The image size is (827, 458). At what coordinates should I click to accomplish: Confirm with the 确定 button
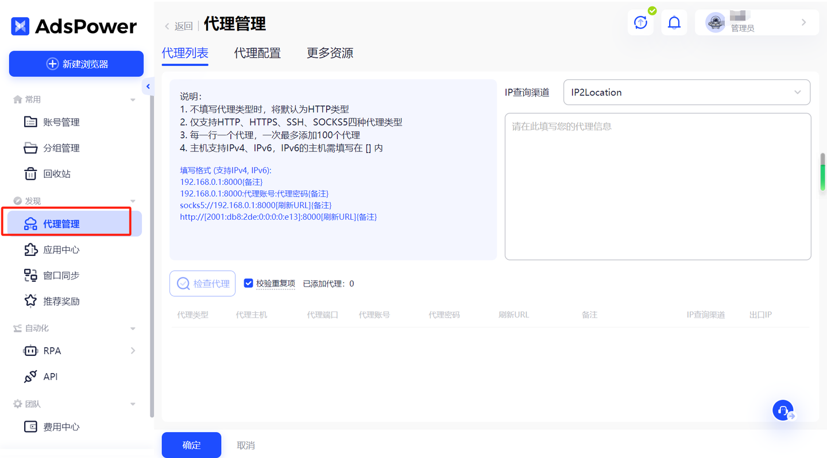(191, 445)
